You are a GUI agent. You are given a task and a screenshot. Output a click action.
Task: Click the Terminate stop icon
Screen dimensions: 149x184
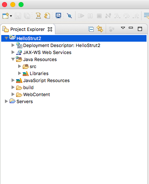[x=99, y=16]
